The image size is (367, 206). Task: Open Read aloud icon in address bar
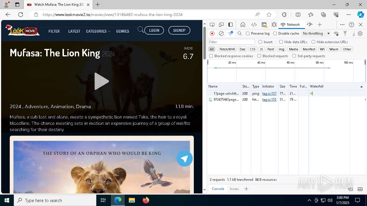click(257, 15)
